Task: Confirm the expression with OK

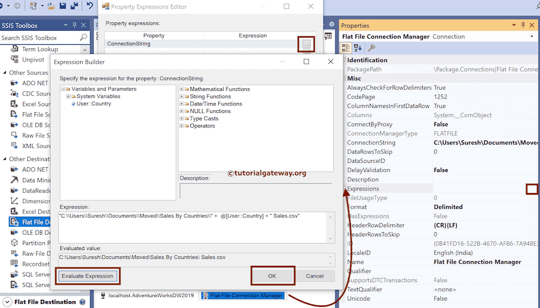Action: [x=273, y=276]
